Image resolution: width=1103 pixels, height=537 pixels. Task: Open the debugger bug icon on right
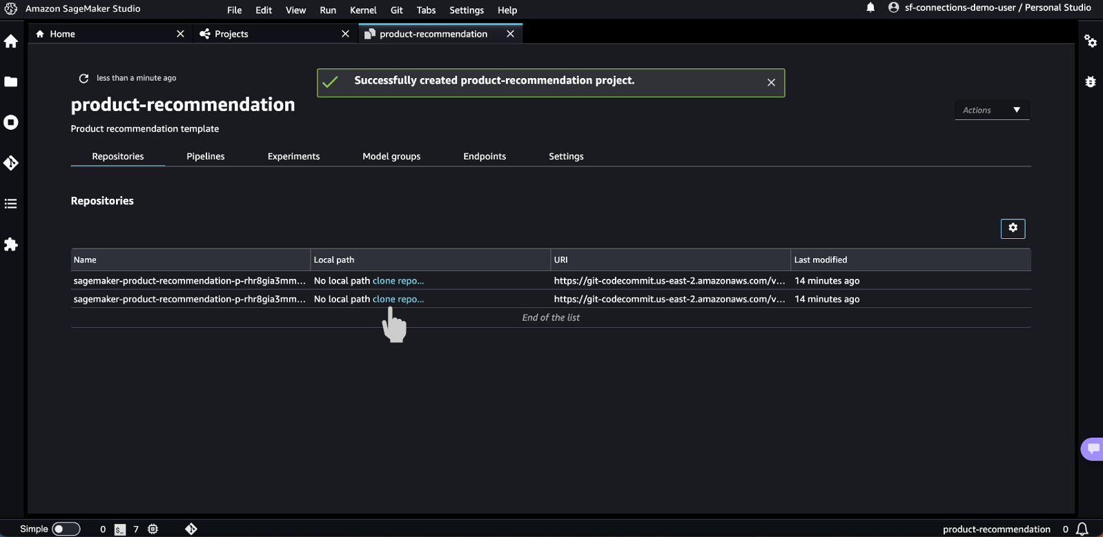(1091, 82)
